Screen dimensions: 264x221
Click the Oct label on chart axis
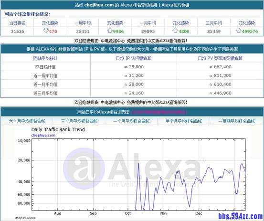128,213
